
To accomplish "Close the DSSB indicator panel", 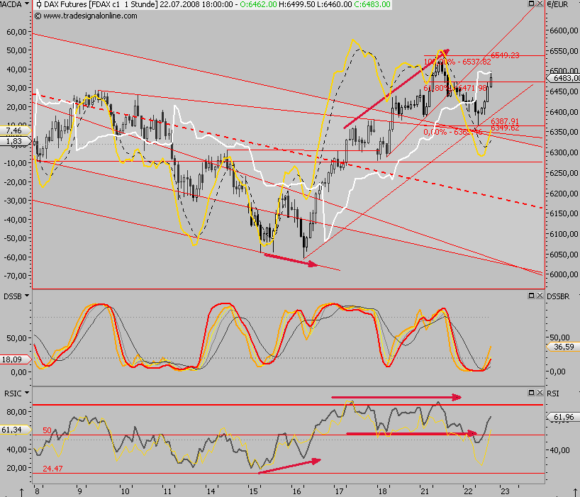I will 540,296.
